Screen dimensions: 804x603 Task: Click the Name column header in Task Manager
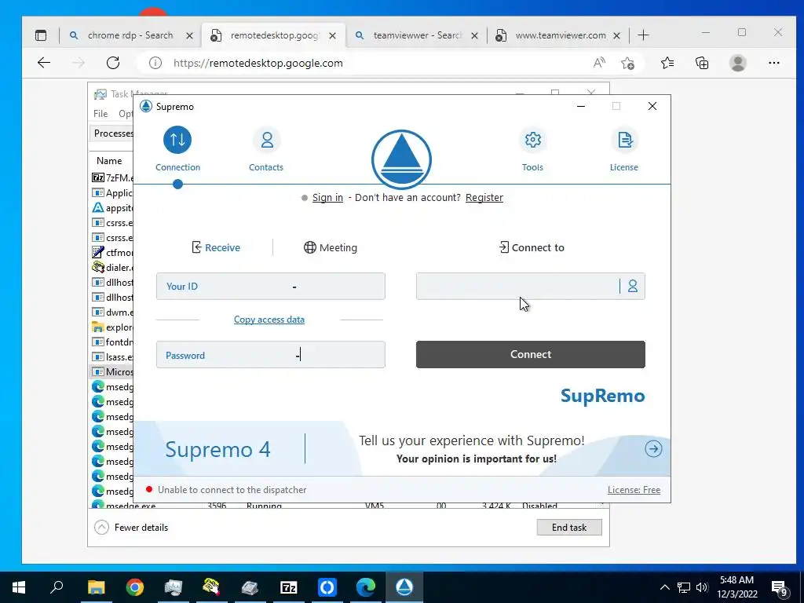point(109,160)
